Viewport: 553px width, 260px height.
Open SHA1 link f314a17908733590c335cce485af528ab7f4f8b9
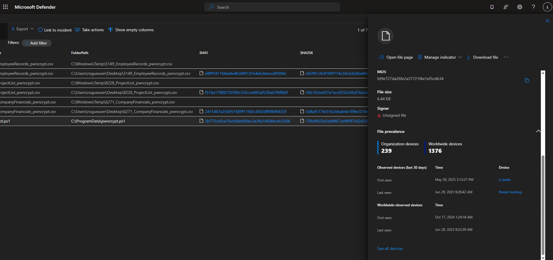(x=246, y=92)
